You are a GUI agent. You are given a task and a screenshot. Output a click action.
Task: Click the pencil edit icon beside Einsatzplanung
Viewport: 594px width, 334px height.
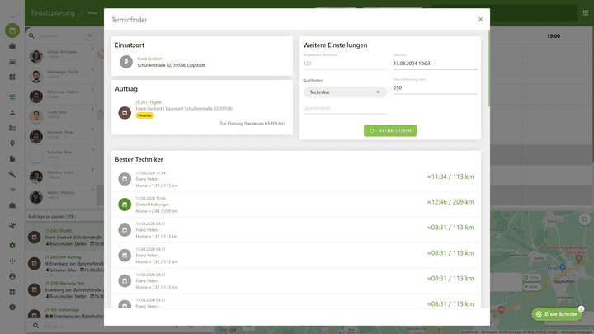click(x=81, y=13)
